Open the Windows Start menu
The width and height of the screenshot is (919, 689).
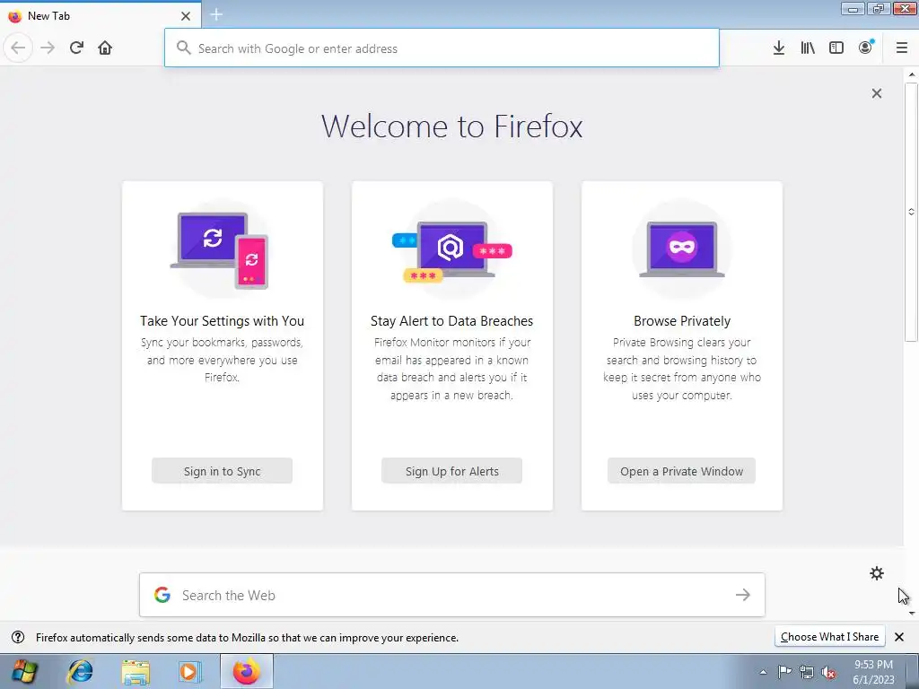tap(23, 672)
